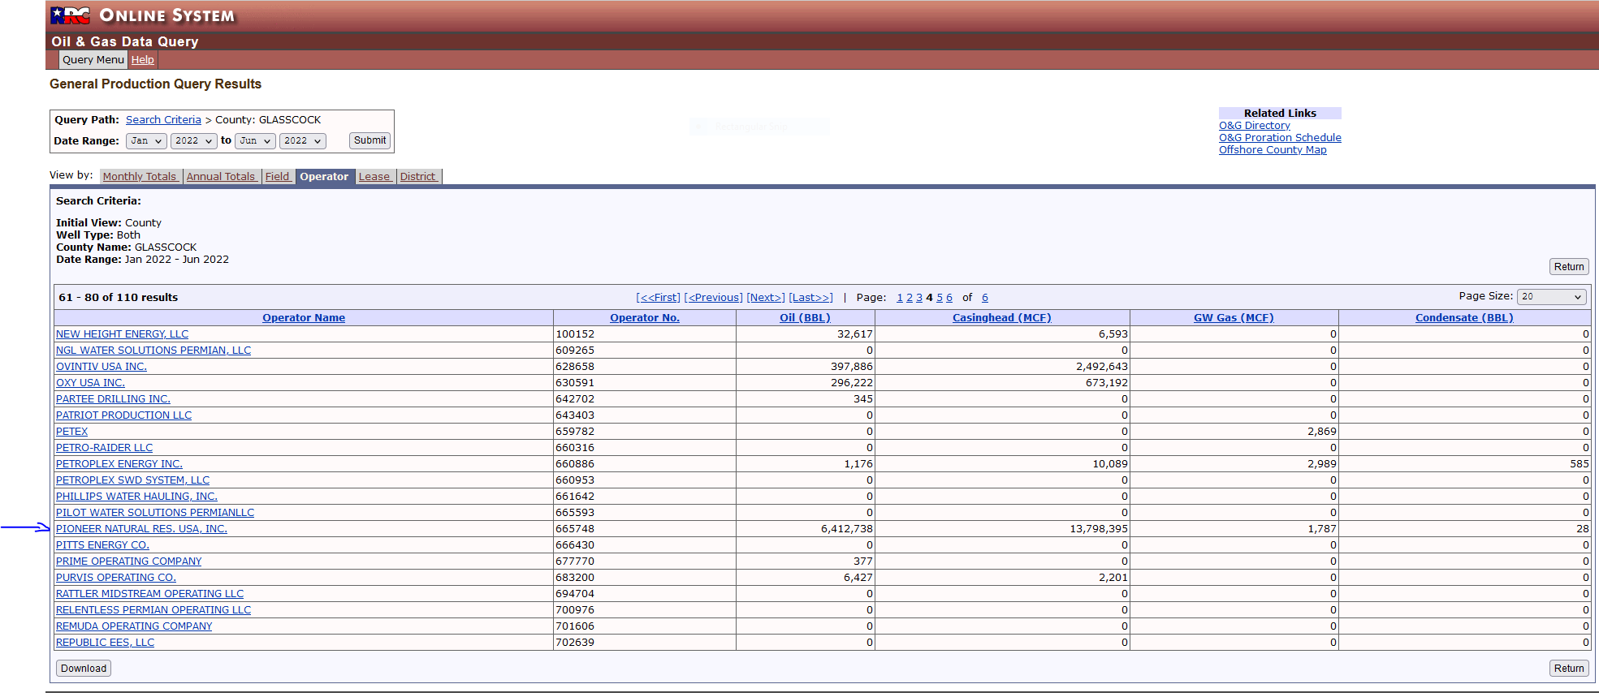Switch to the District view tab

419,177
